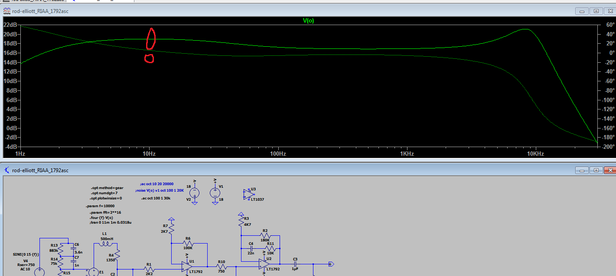
Task: Click the .param f=10000 directive
Action: pyautogui.click(x=101, y=206)
